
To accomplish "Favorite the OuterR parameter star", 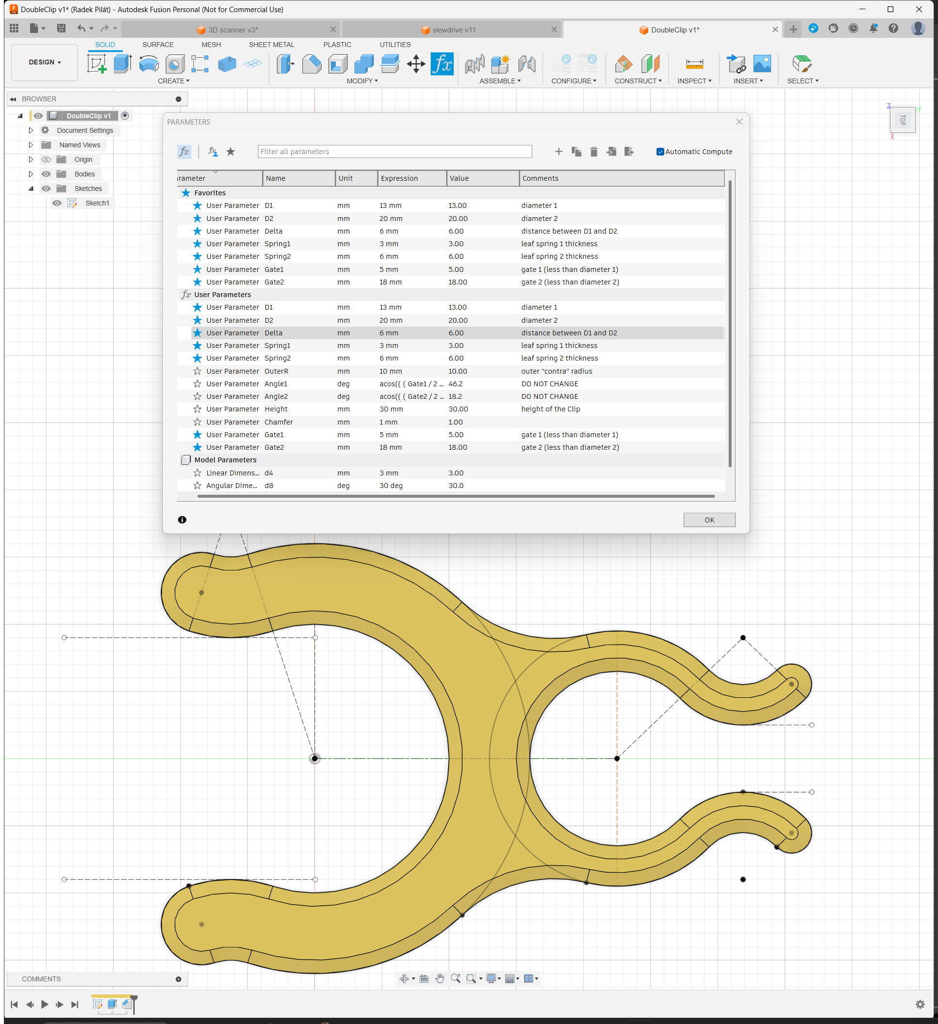I will [197, 371].
